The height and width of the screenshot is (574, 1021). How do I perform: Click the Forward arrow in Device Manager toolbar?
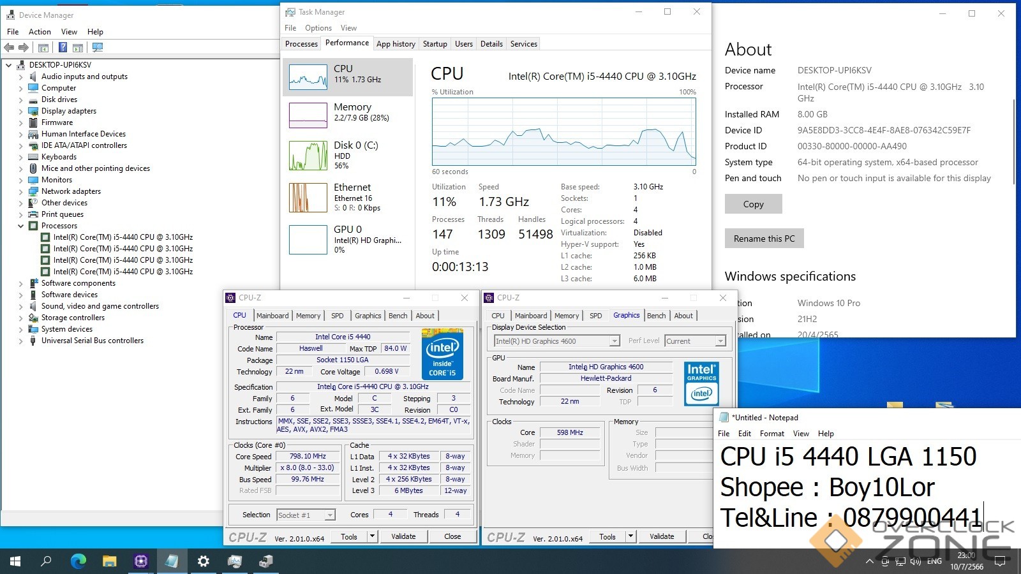pos(24,47)
